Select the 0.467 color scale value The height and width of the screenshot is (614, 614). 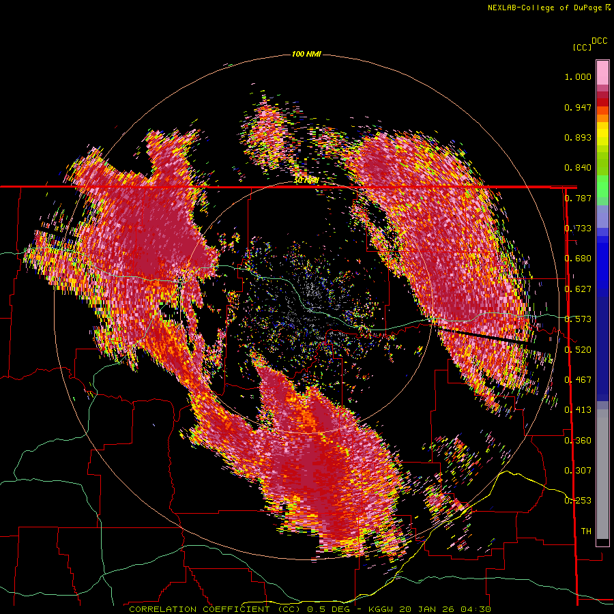click(578, 380)
